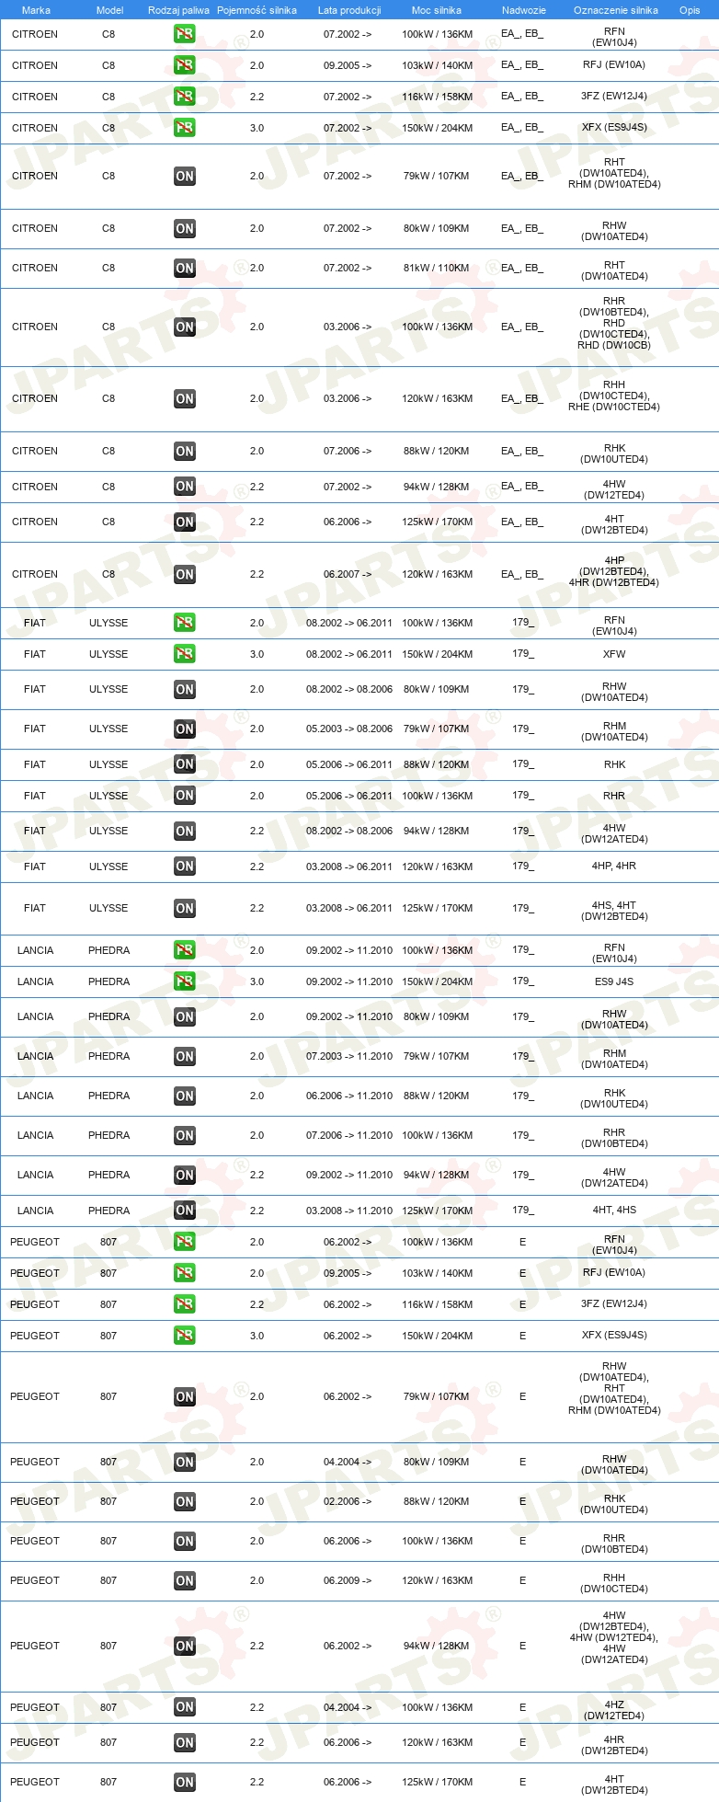The width and height of the screenshot is (719, 1802).
Task: Click petrol icon in Citroen C8 XFX (ES9J4S) row
Action: click(185, 128)
